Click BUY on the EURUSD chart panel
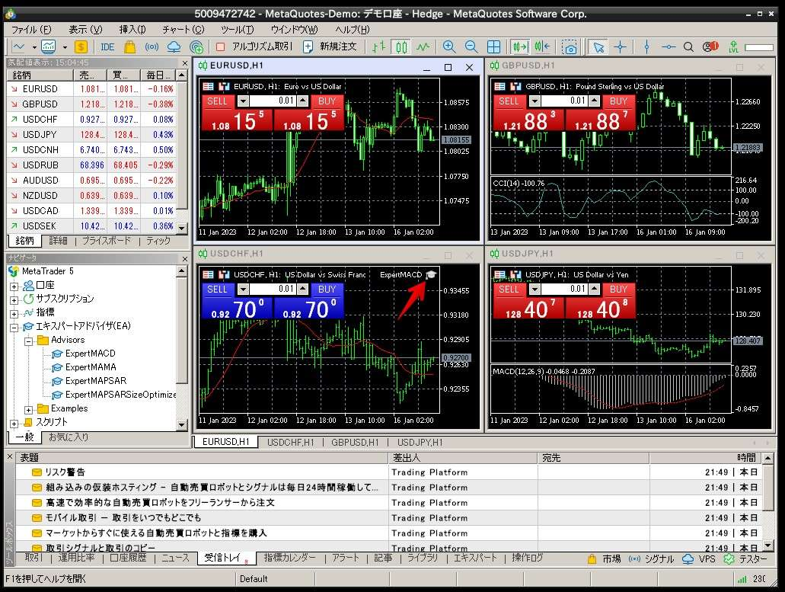785x592 pixels. pos(327,101)
